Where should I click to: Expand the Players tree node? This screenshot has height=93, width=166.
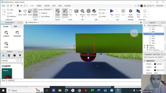(x=145, y=45)
